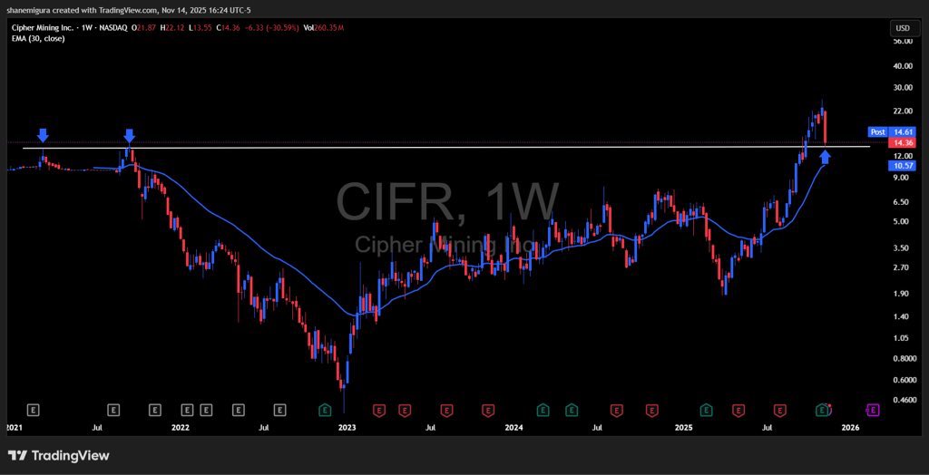Open the green earnings marker just after 2025
The height and width of the screenshot is (475, 929).
[706, 409]
